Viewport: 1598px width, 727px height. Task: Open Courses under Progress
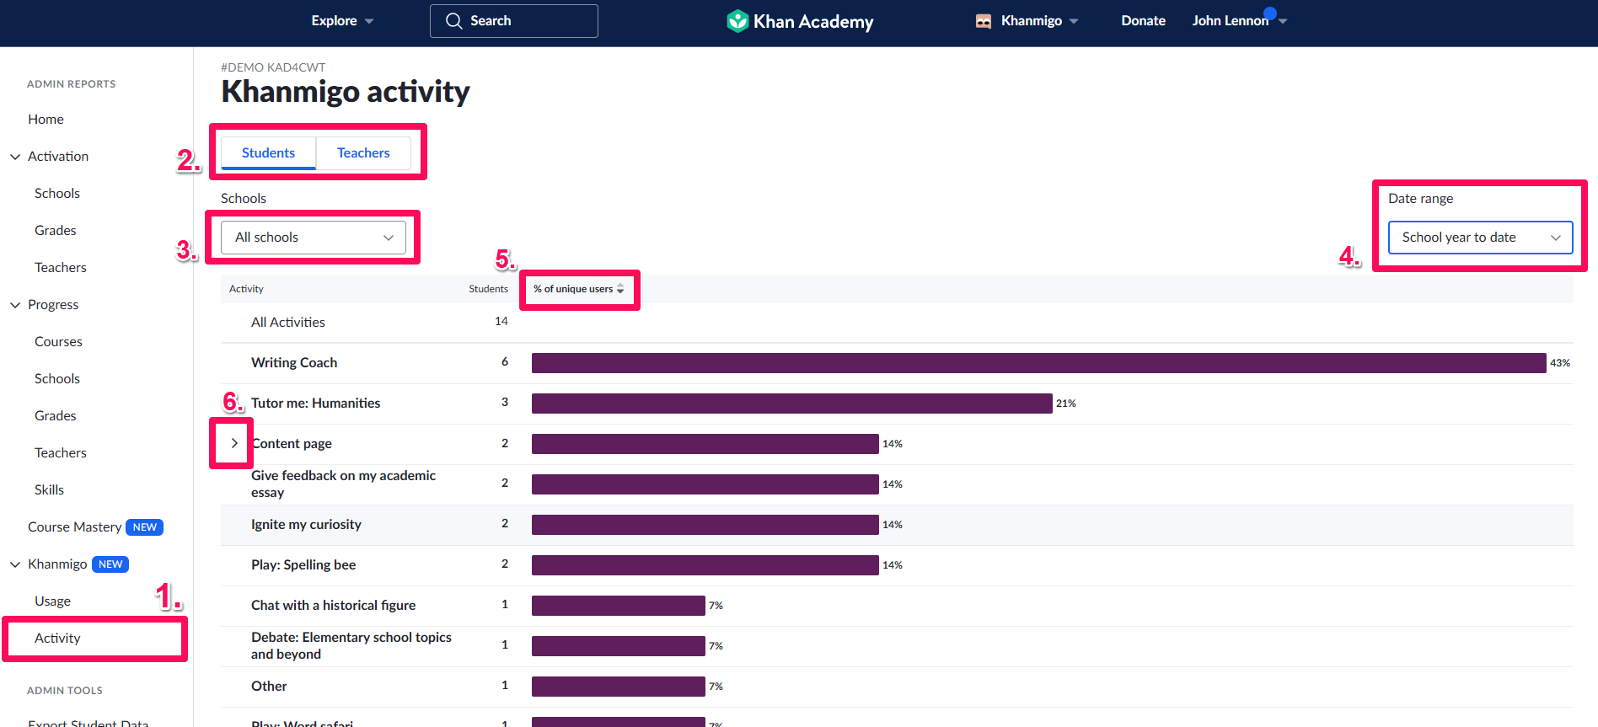click(58, 342)
